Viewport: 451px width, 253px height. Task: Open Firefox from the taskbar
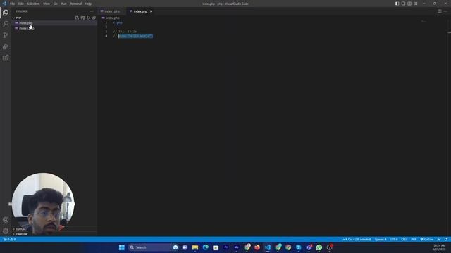pos(257,247)
